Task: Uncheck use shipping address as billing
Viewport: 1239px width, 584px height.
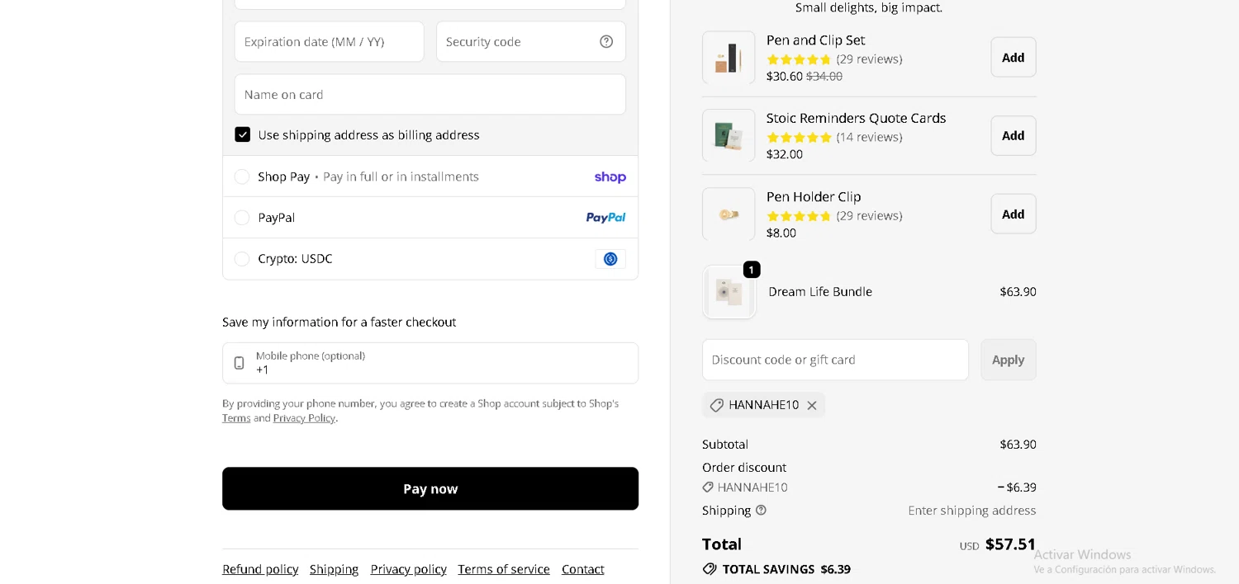Action: 242,134
